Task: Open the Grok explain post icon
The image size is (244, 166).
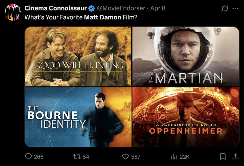Action: click(x=225, y=8)
